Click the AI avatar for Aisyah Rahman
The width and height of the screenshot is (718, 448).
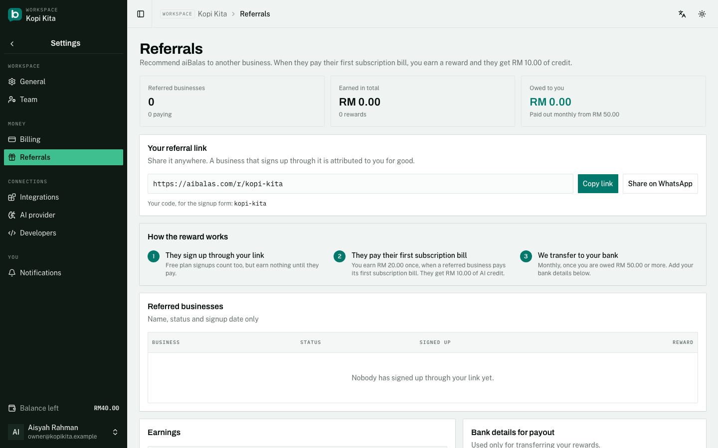click(x=16, y=432)
